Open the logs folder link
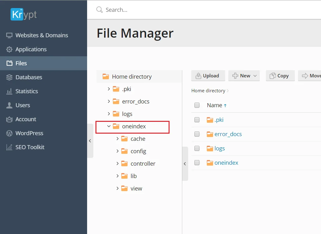 (x=220, y=149)
